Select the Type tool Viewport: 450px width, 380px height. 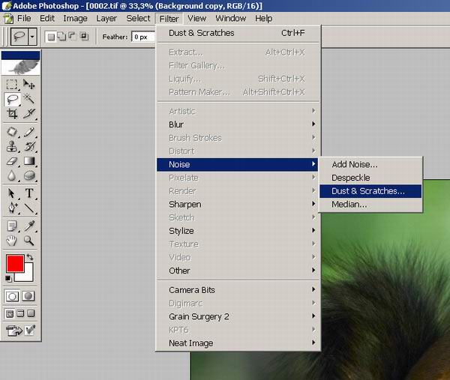tap(29, 193)
